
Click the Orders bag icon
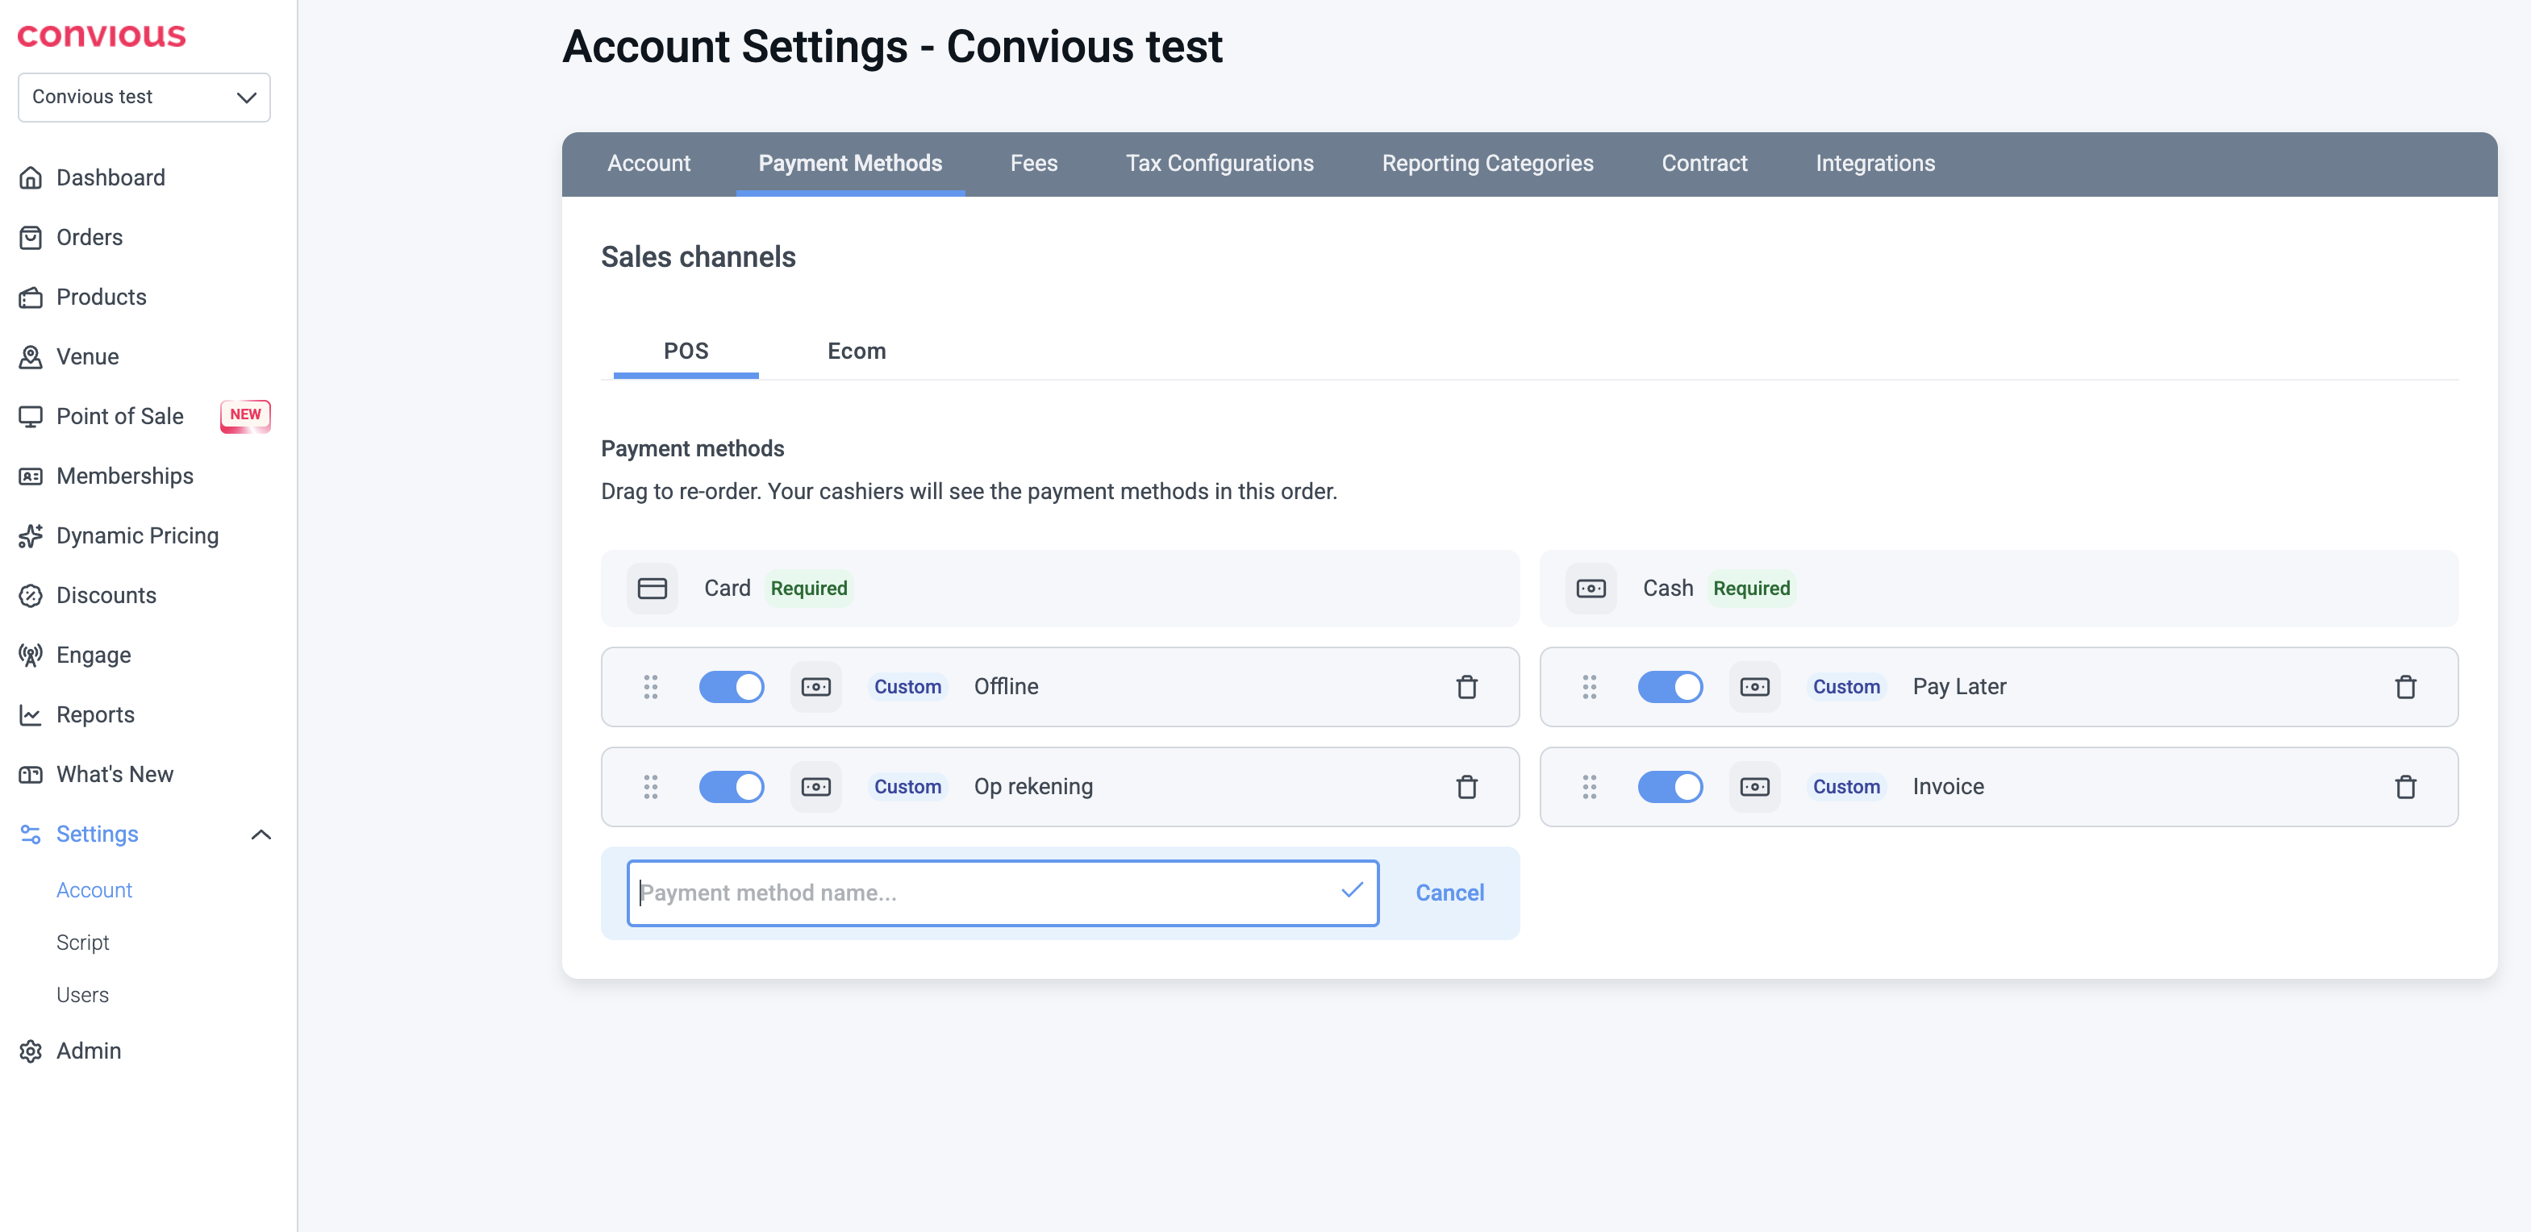[31, 238]
